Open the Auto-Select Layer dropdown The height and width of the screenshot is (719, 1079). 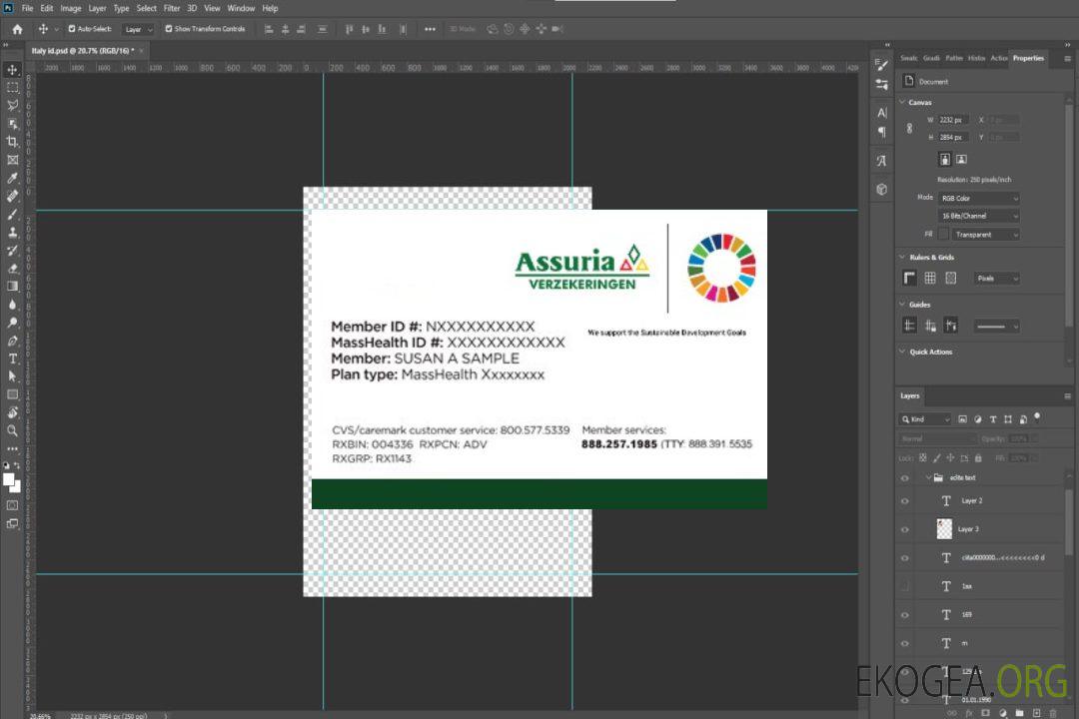138,29
